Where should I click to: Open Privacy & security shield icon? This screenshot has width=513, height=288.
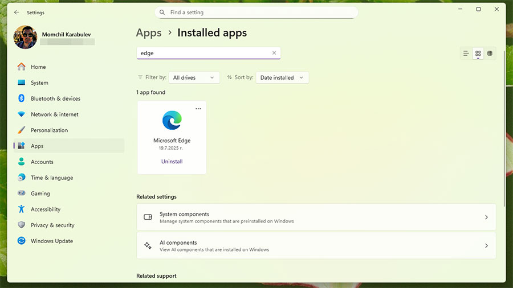[x=21, y=225]
